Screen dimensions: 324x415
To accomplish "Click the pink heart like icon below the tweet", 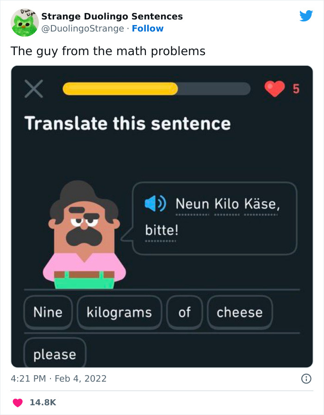I will pos(18,402).
